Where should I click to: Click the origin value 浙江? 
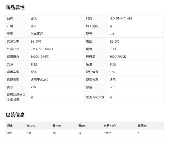point(34,26)
